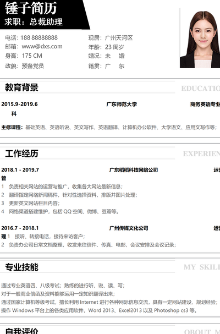Select the 锤子简历 title text

(x=31, y=8)
